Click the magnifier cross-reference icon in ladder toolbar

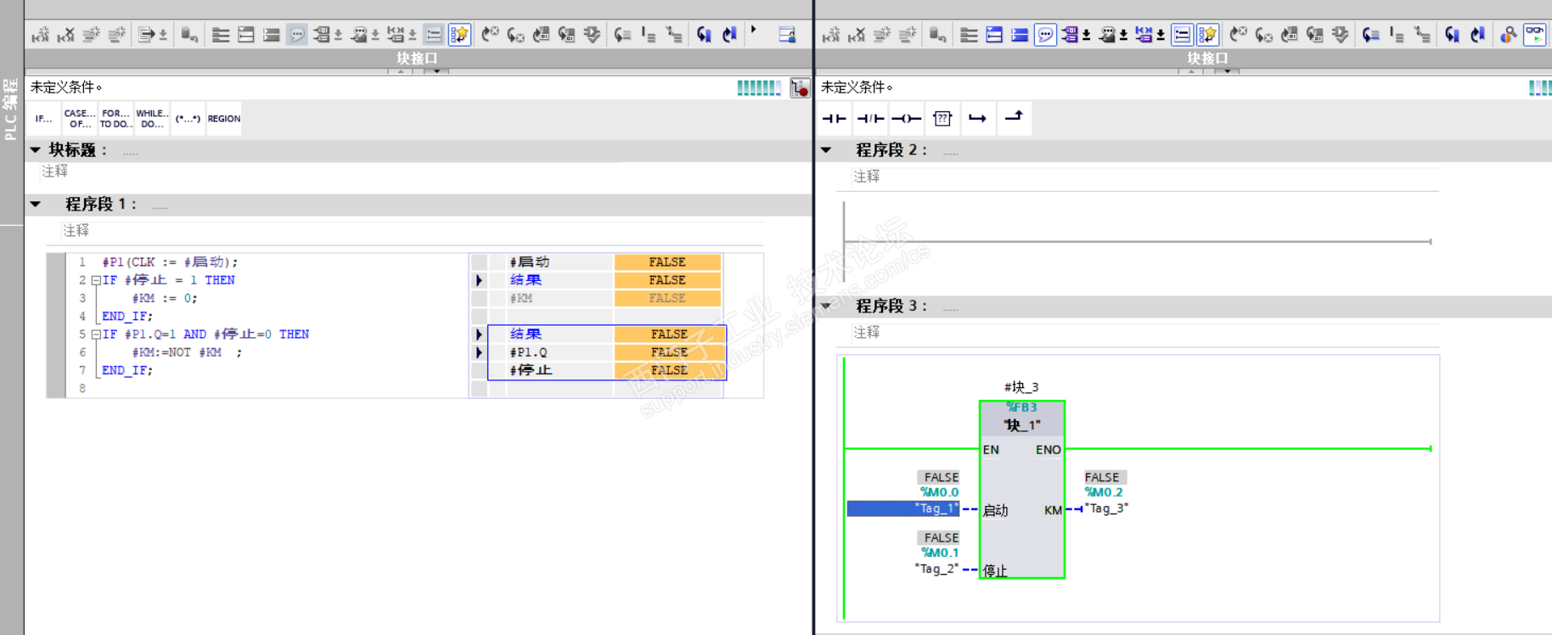pyautogui.click(x=1509, y=35)
